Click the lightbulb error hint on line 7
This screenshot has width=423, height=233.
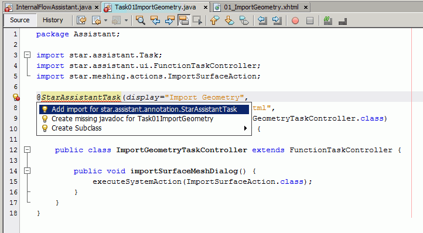(x=16, y=97)
